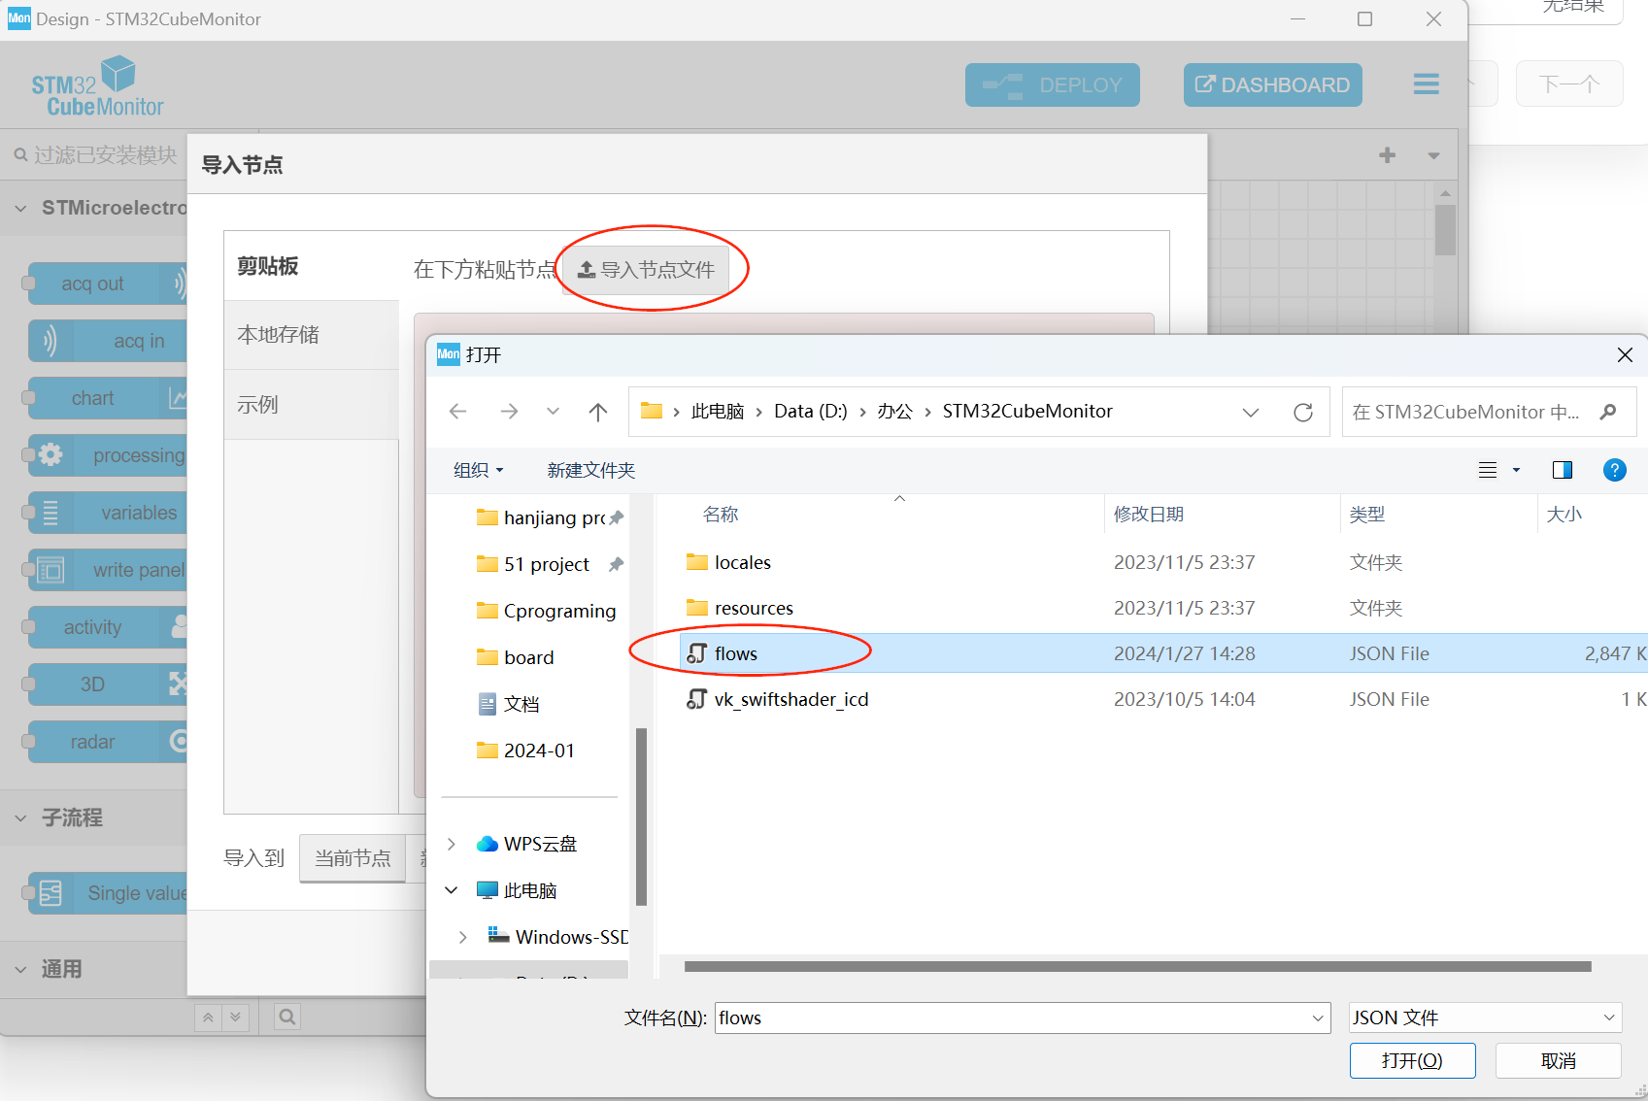The height and width of the screenshot is (1101, 1648).
Task: Open the JSON 文件 file type dropdown
Action: point(1483,1018)
